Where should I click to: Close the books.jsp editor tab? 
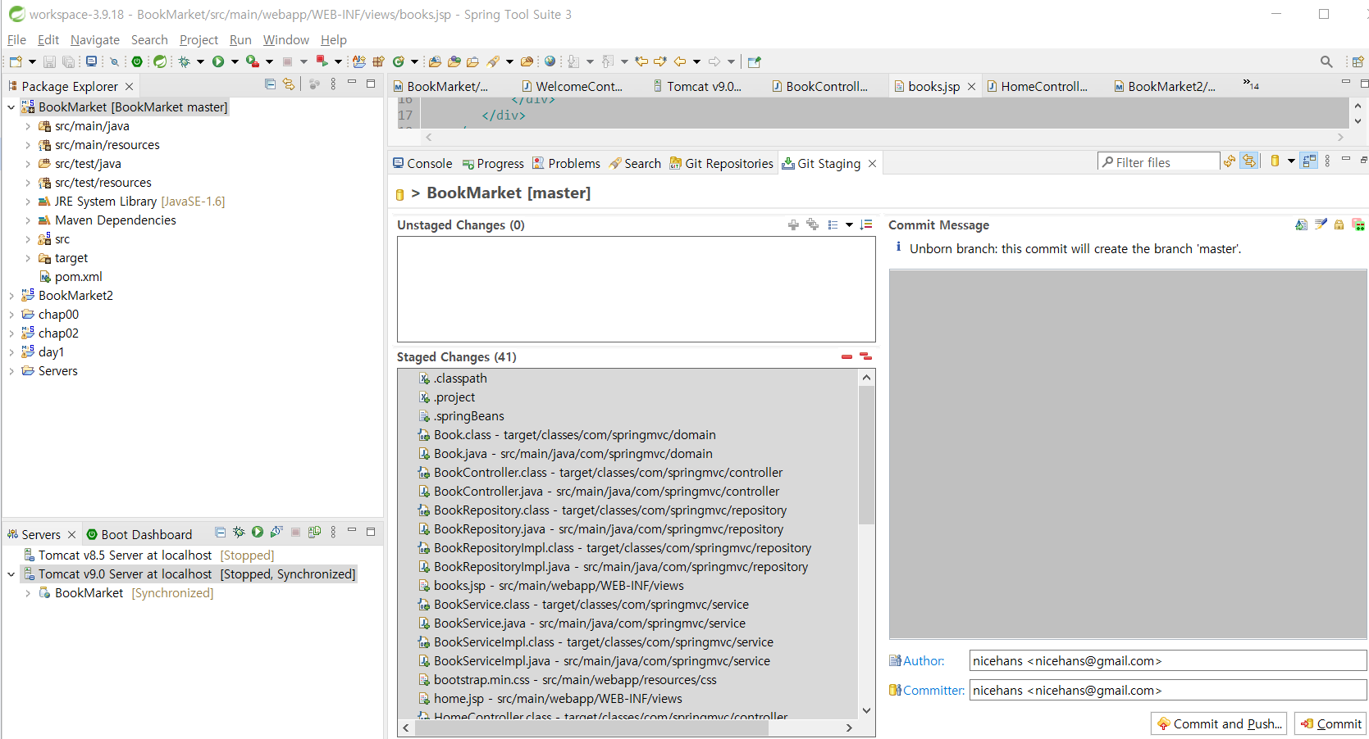click(971, 86)
